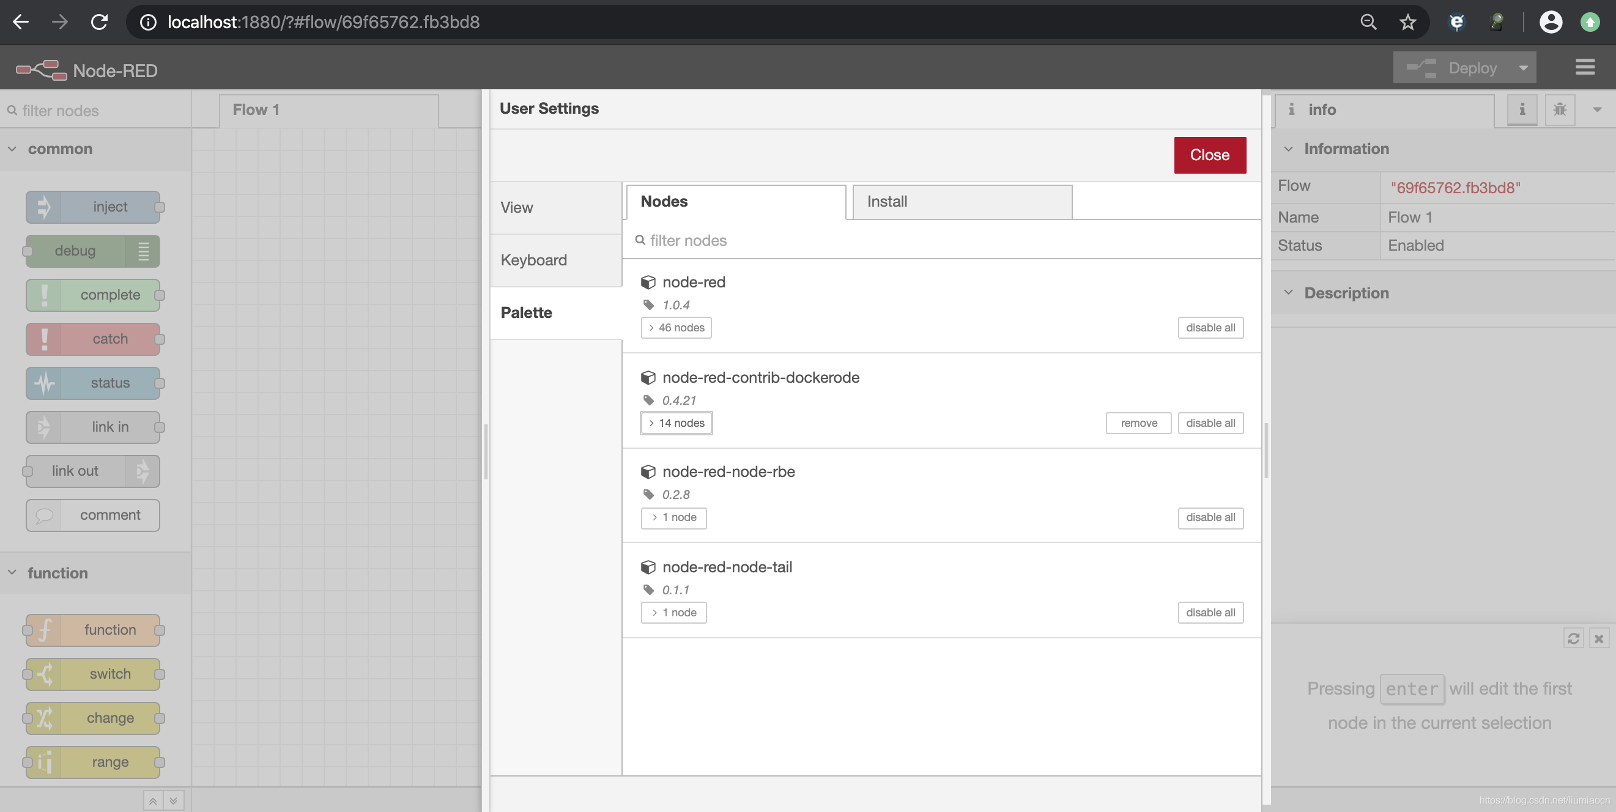Disable all node-red core nodes
This screenshot has height=812, width=1616.
[x=1210, y=327]
